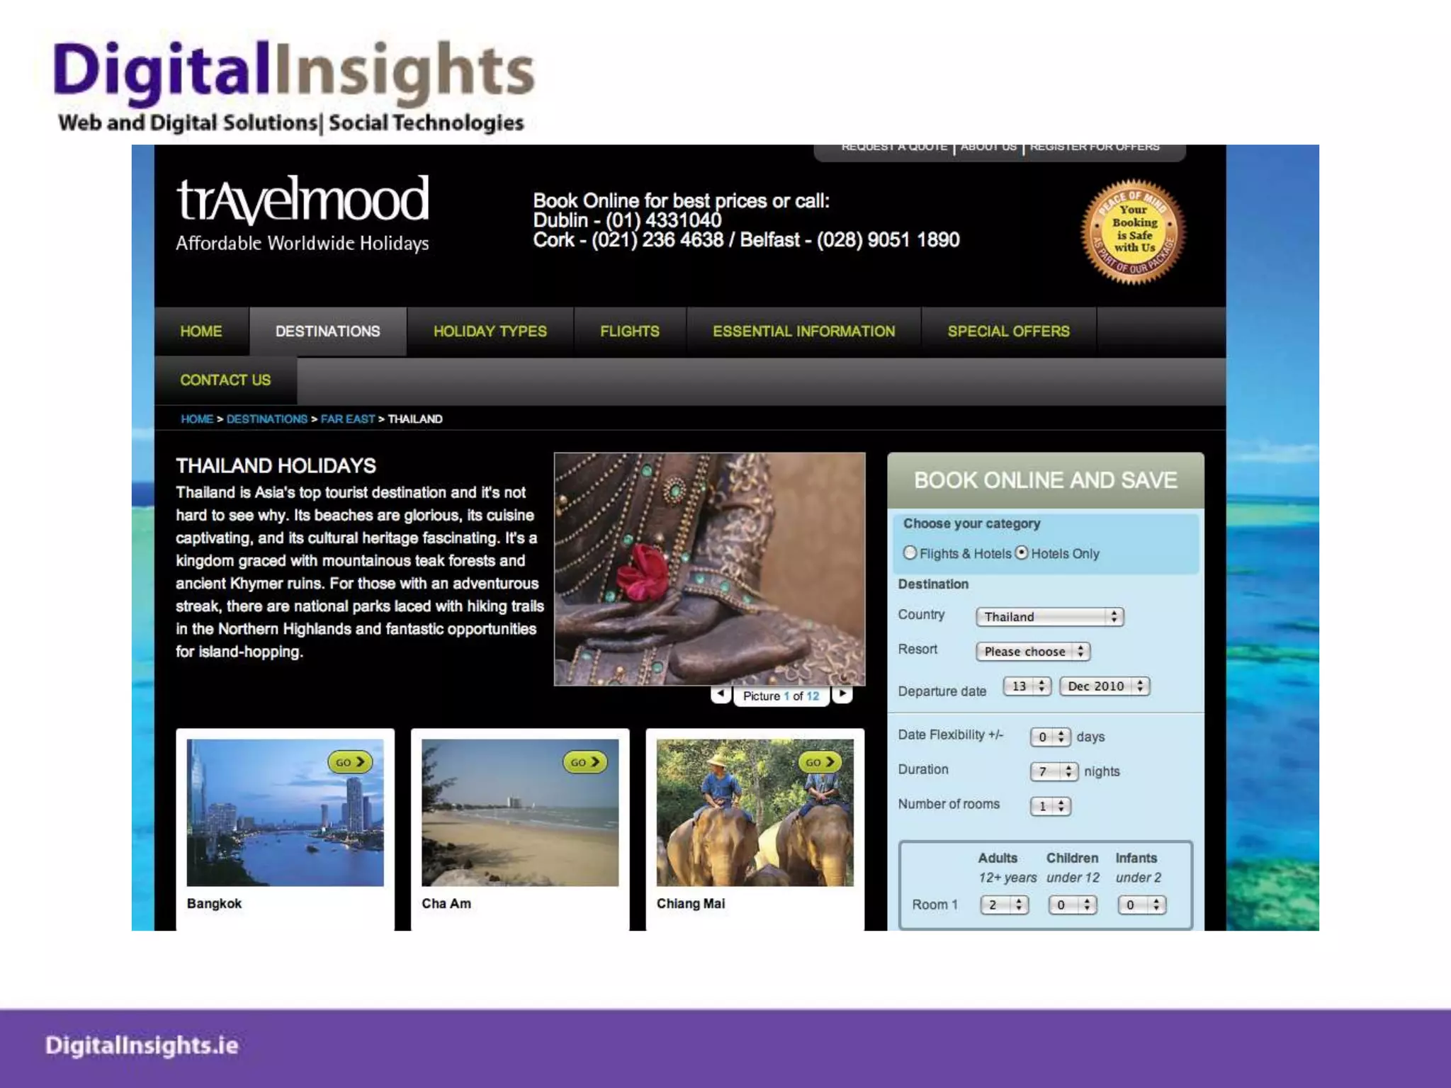Hit the GO arrow on Chiang Mai photo
The width and height of the screenshot is (1451, 1088).
[820, 762]
